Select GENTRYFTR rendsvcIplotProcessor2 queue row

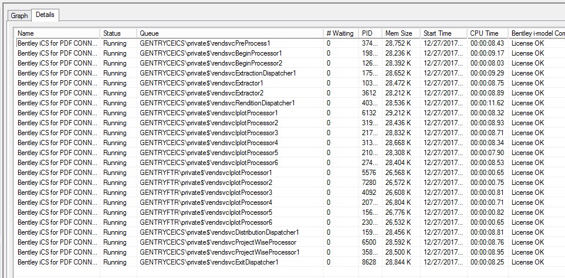(290, 183)
